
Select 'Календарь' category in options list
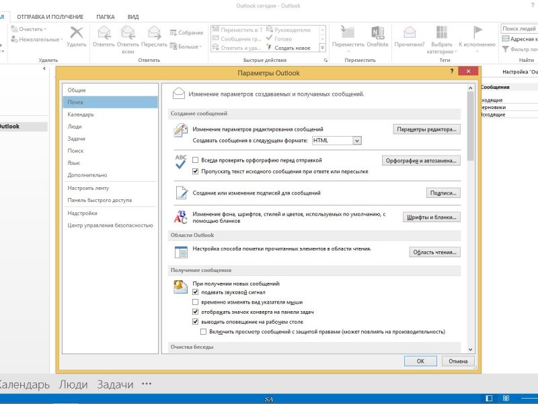(x=110, y=114)
